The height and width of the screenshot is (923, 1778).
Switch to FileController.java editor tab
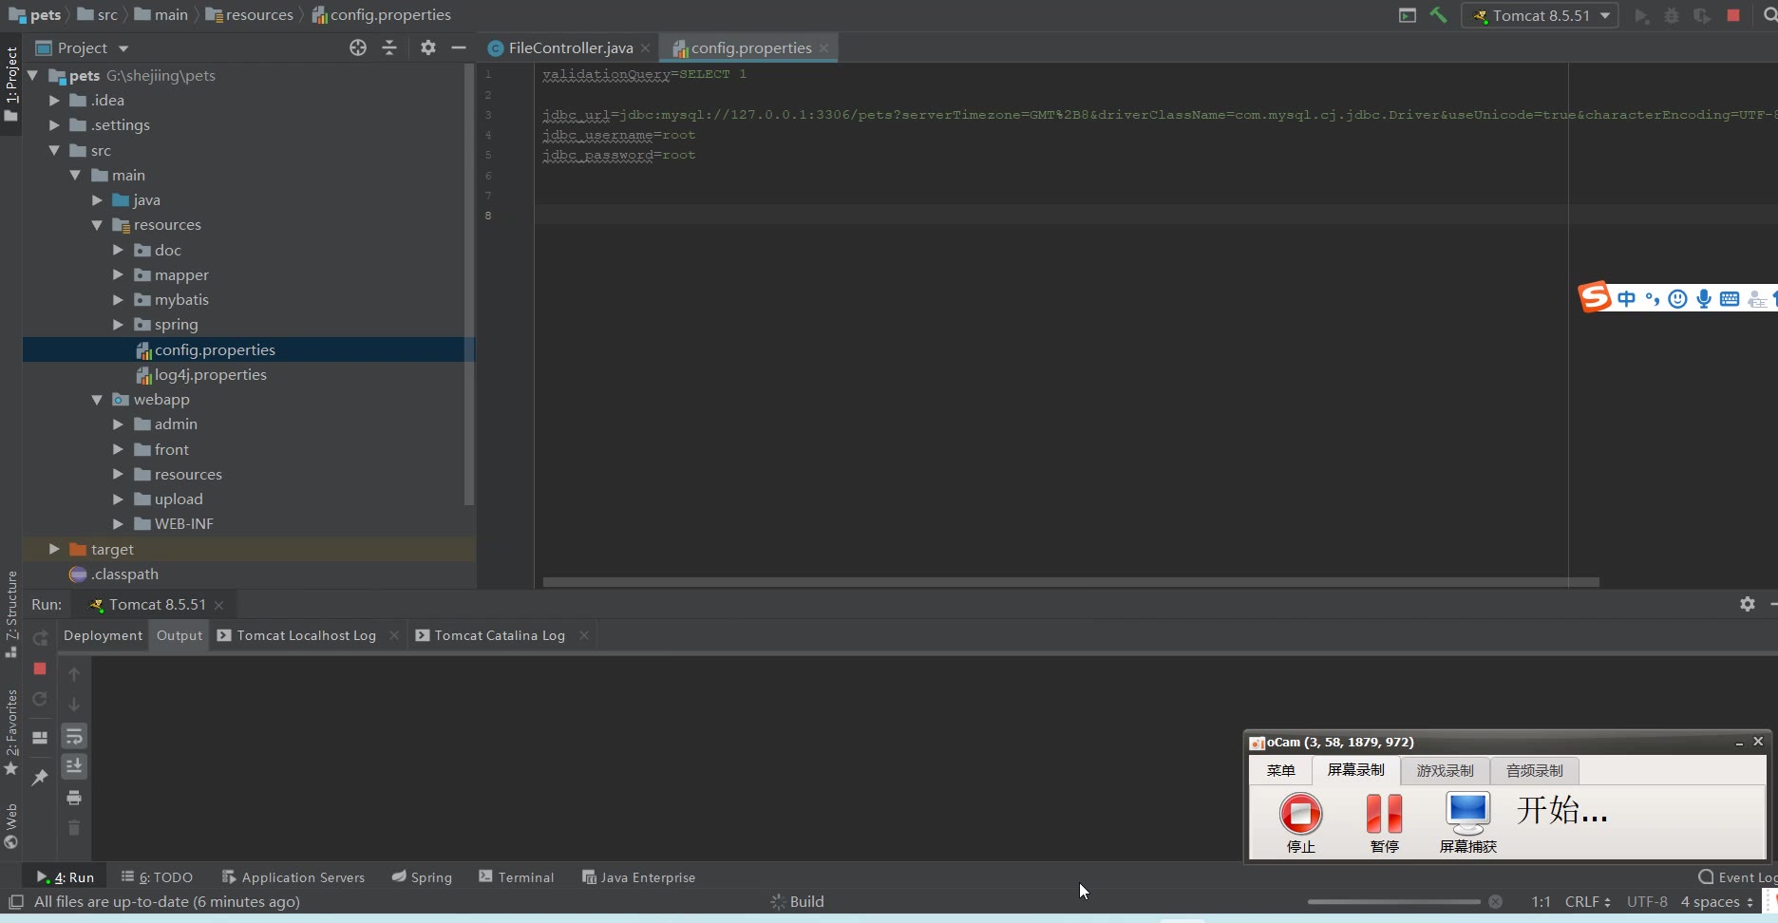(x=570, y=47)
